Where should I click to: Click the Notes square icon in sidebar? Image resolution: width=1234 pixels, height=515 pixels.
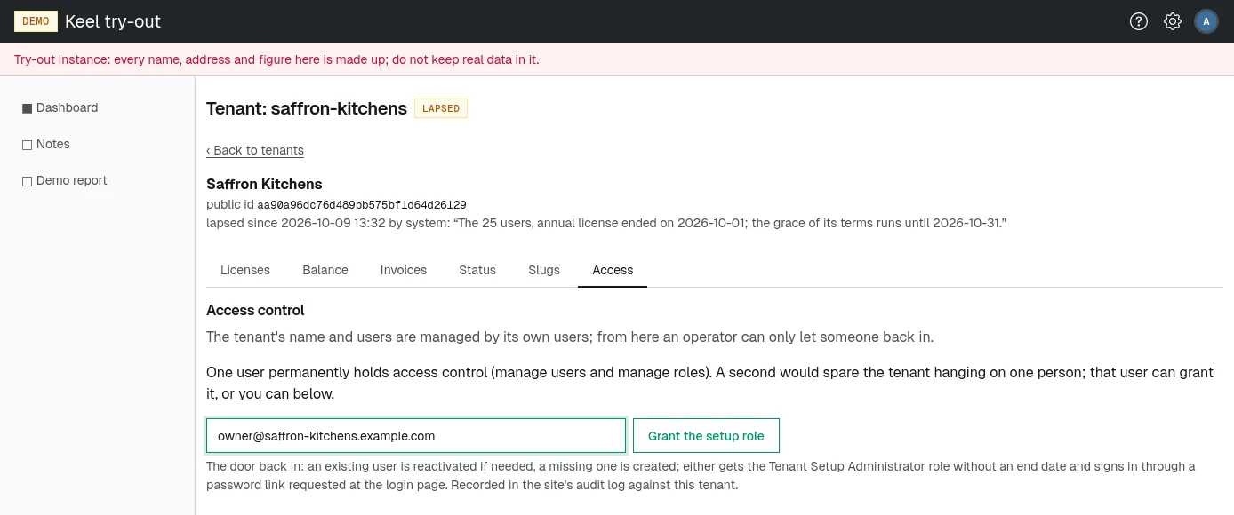coord(27,145)
